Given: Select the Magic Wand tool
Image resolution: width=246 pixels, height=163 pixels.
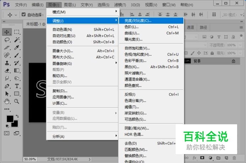Looking at the screenshot, I should pyautogui.click(x=17, y=40).
